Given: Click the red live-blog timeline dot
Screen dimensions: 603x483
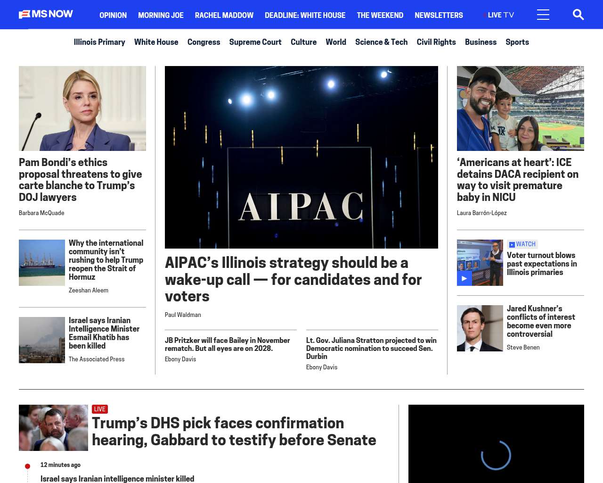Looking at the screenshot, I should coord(27,466).
